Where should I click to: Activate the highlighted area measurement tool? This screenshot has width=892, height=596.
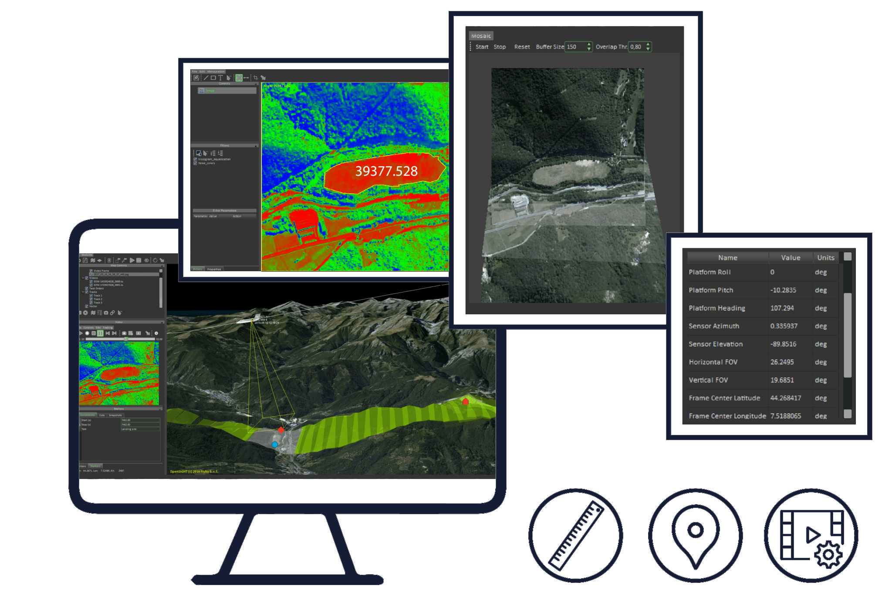pyautogui.click(x=239, y=77)
